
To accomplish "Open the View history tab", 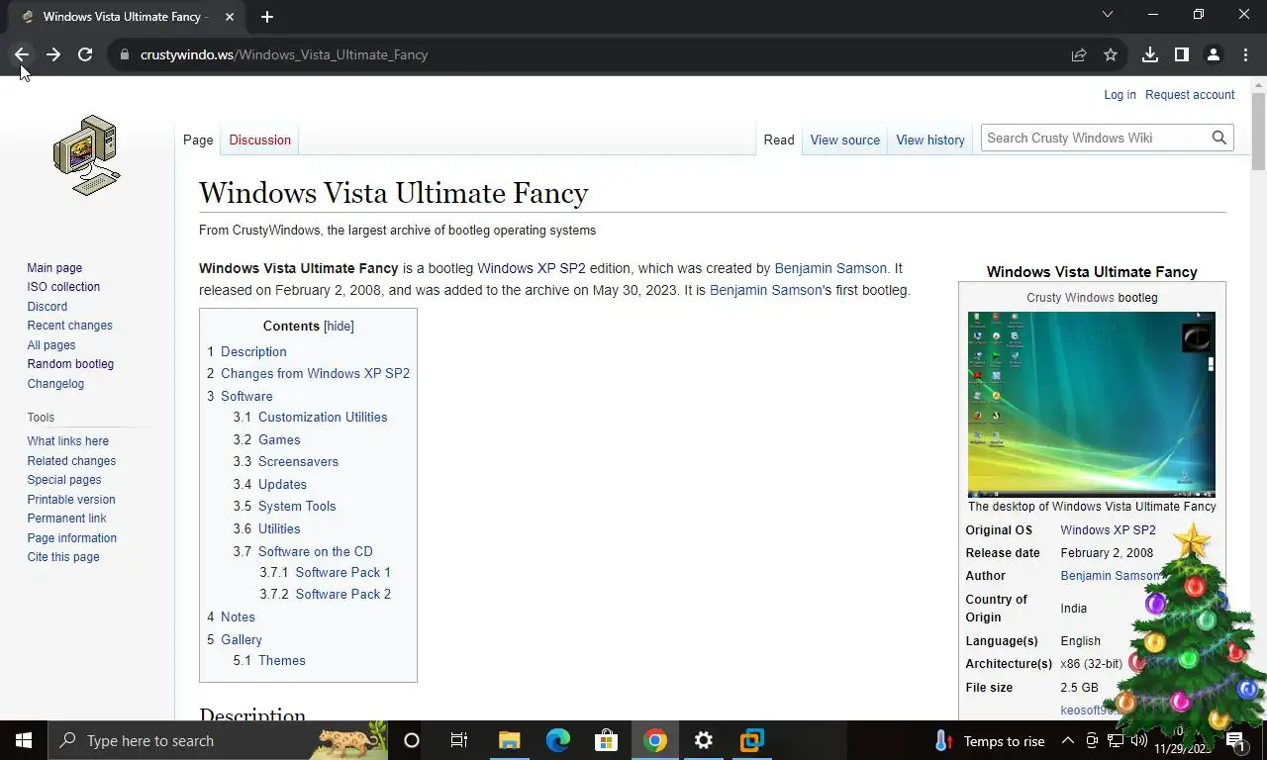I will click(930, 140).
